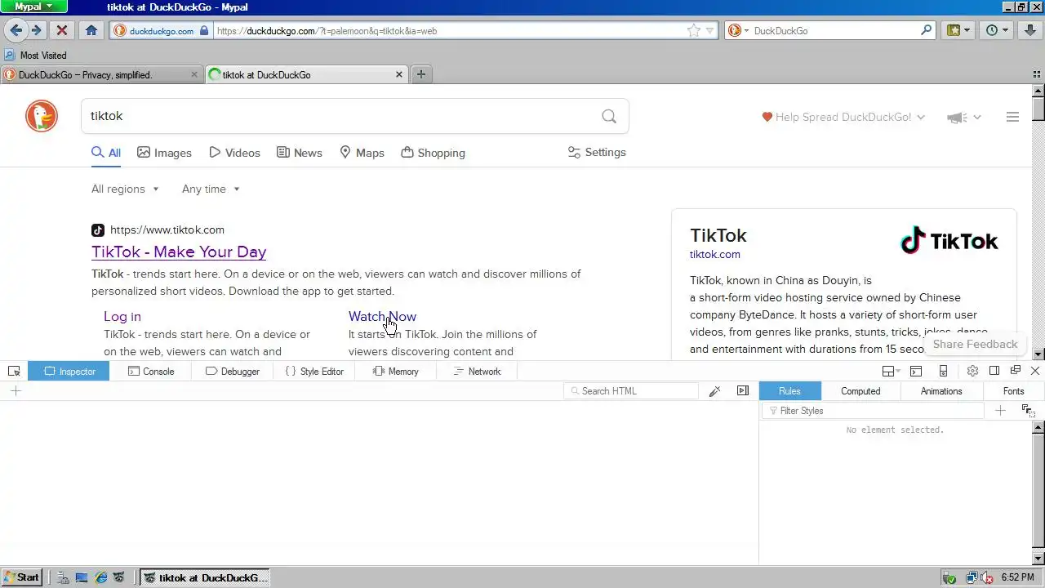
Task: Open the Debugger devtools tab
Action: coord(233,371)
